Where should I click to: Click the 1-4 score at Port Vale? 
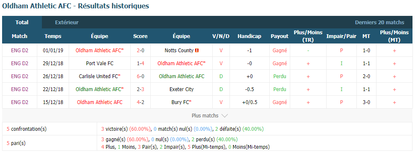140,64
